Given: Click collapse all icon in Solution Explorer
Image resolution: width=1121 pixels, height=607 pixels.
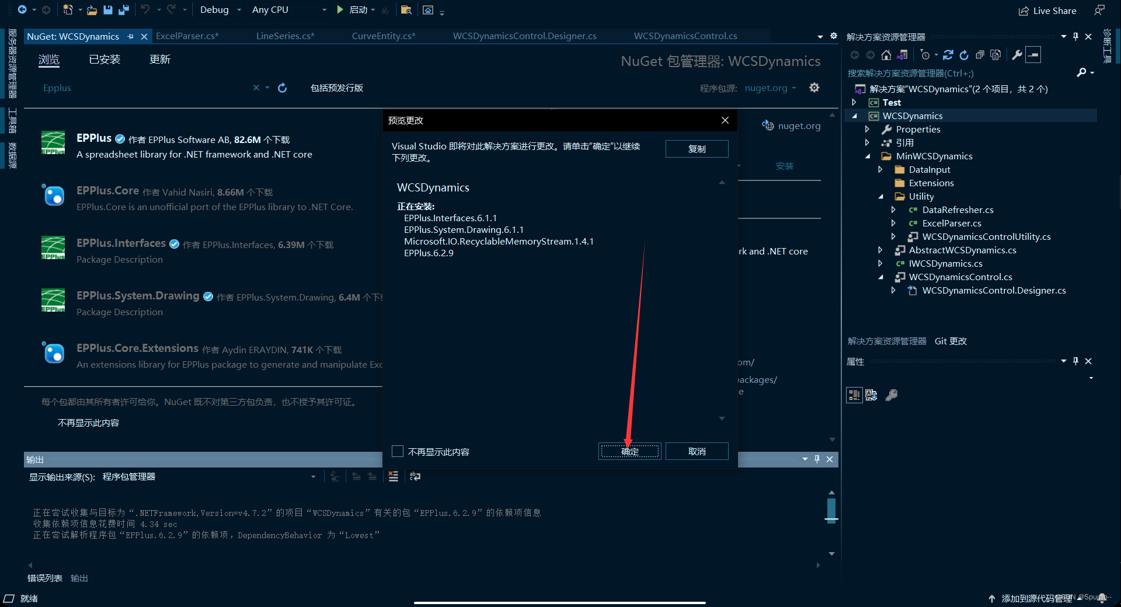Looking at the screenshot, I should pos(980,55).
